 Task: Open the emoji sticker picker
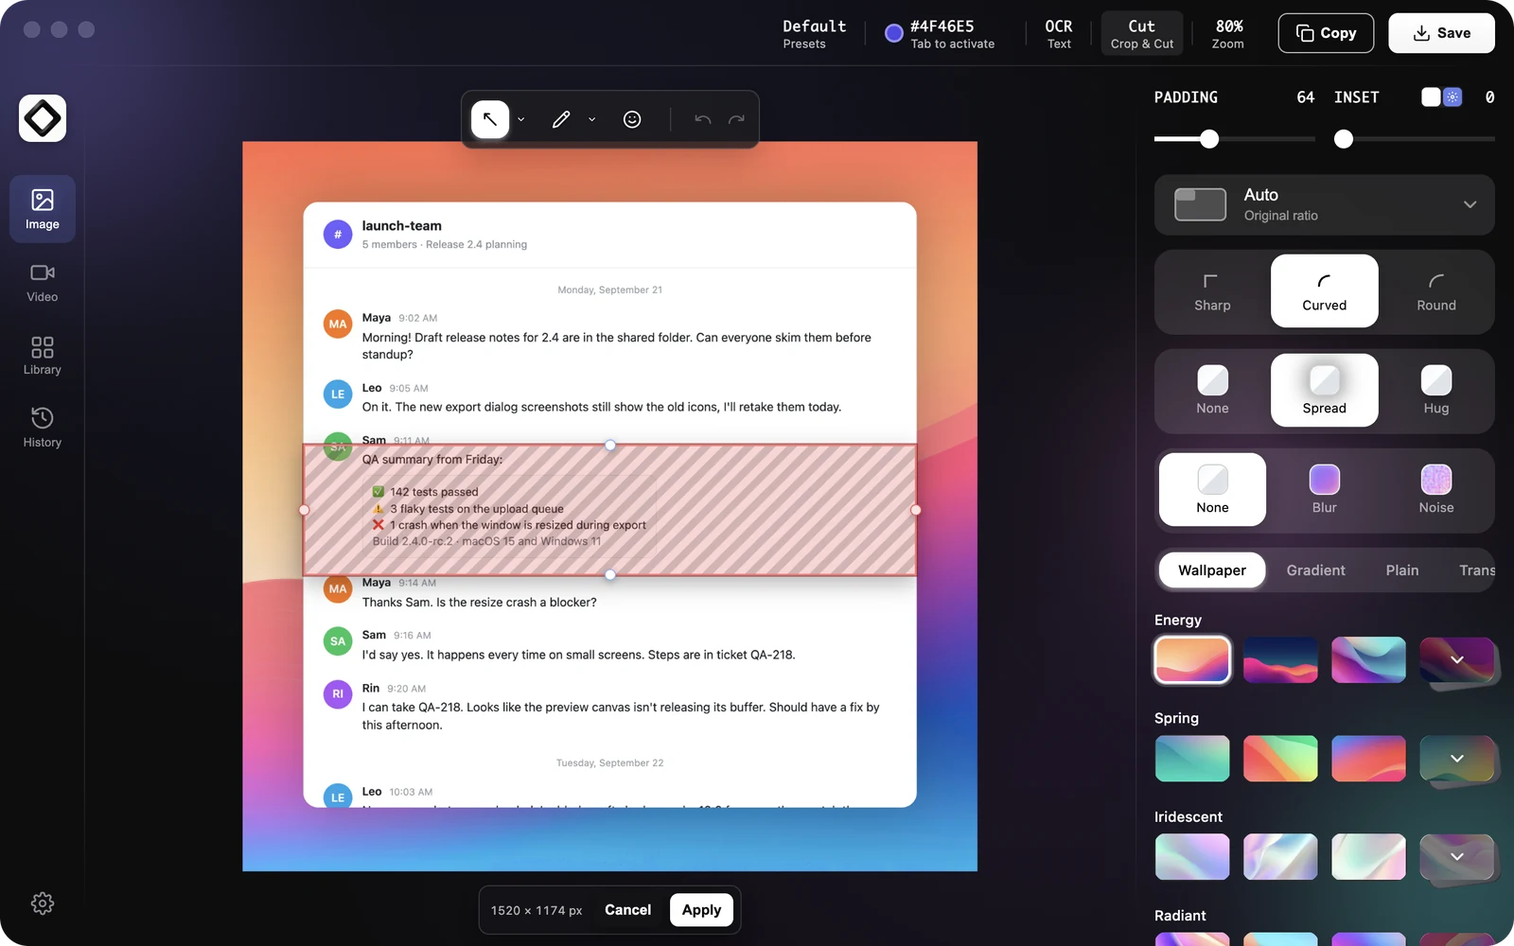tap(632, 119)
